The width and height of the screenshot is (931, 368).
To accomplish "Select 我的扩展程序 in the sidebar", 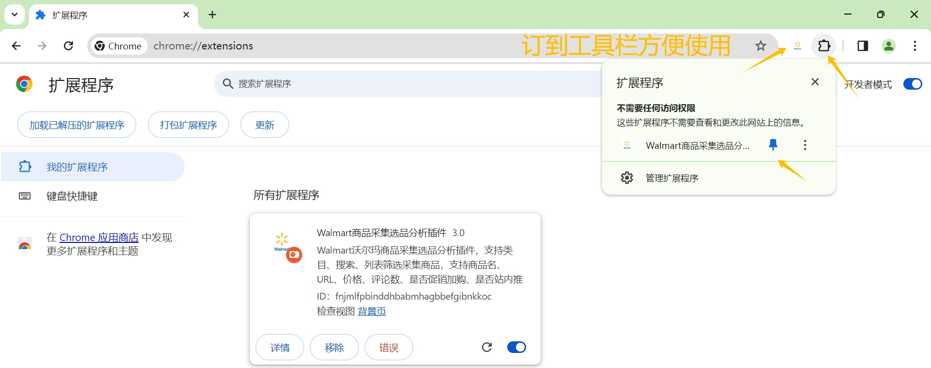I will pyautogui.click(x=92, y=167).
